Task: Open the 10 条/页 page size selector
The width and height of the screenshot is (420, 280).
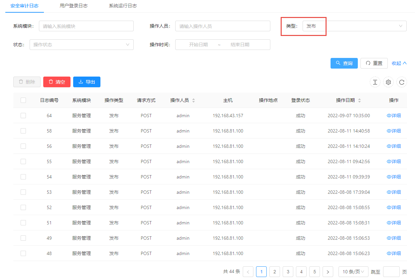Action: tap(353, 272)
